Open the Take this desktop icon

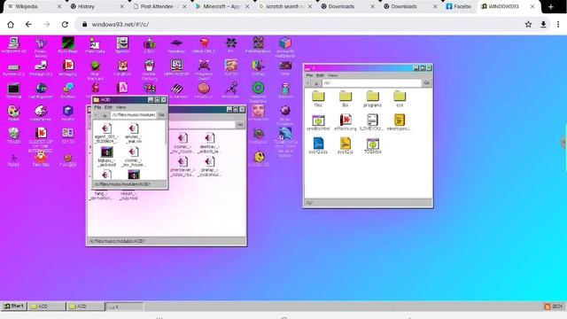click(x=41, y=159)
